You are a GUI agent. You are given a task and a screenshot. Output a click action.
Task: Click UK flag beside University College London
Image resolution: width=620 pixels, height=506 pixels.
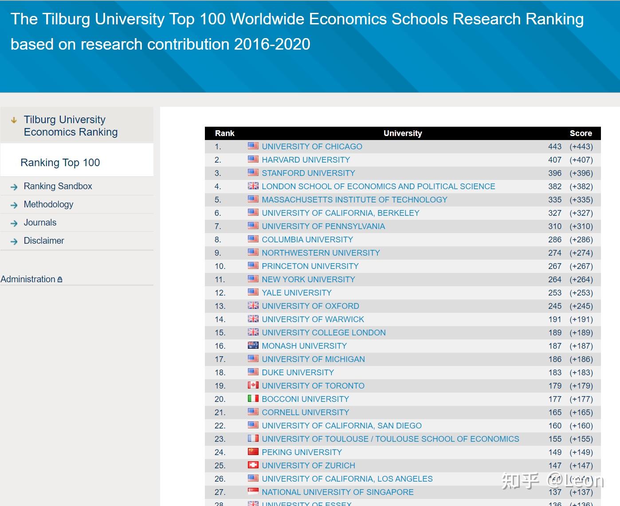coord(253,332)
